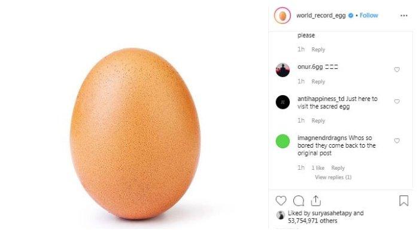Open imagnendrdragns' green avatar

(x=283, y=141)
